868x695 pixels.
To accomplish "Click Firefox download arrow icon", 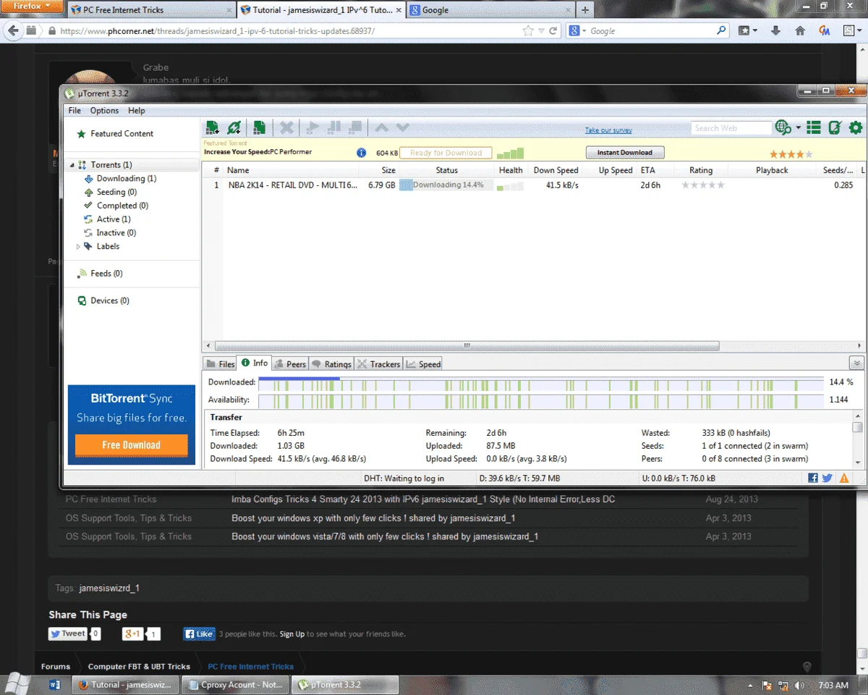I will (x=775, y=31).
